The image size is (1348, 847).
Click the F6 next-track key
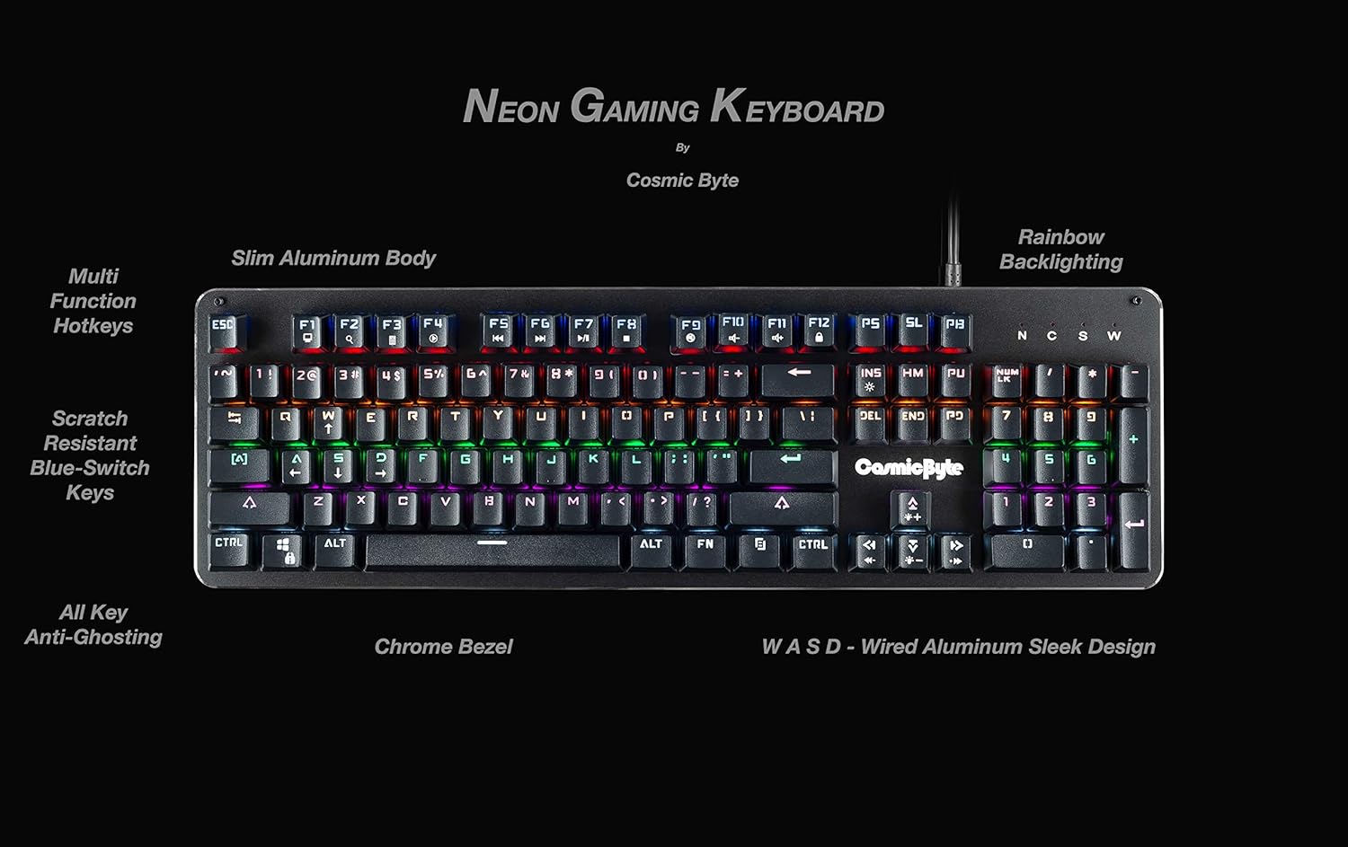click(x=540, y=331)
